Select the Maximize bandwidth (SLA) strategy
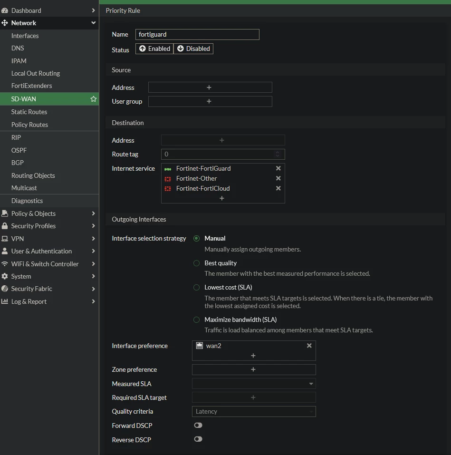This screenshot has height=455, width=451. [x=197, y=320]
